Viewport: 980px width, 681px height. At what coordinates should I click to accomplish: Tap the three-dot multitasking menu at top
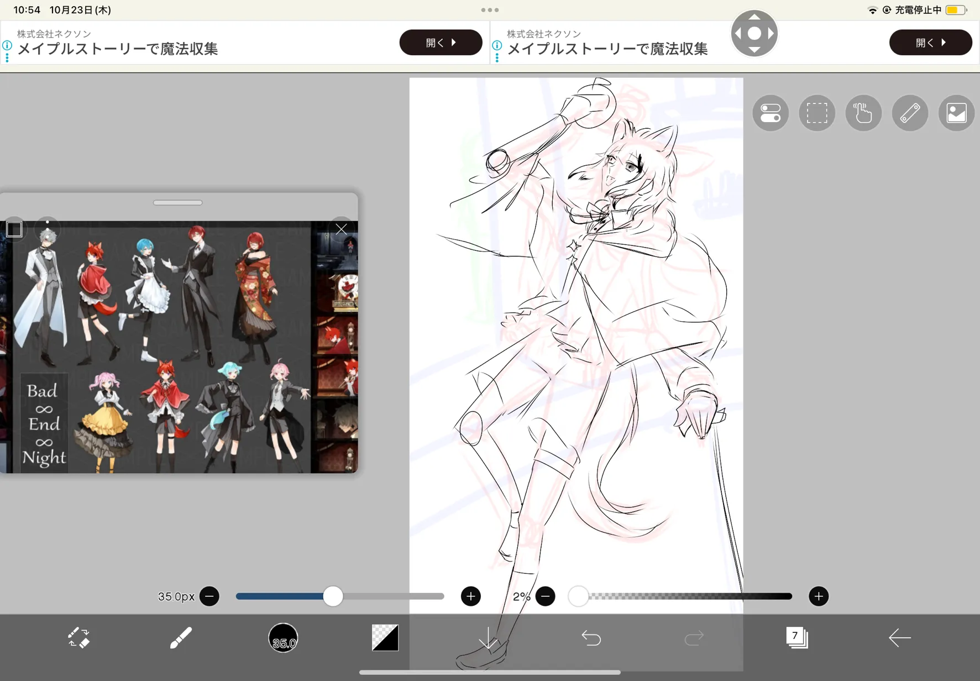click(x=490, y=10)
